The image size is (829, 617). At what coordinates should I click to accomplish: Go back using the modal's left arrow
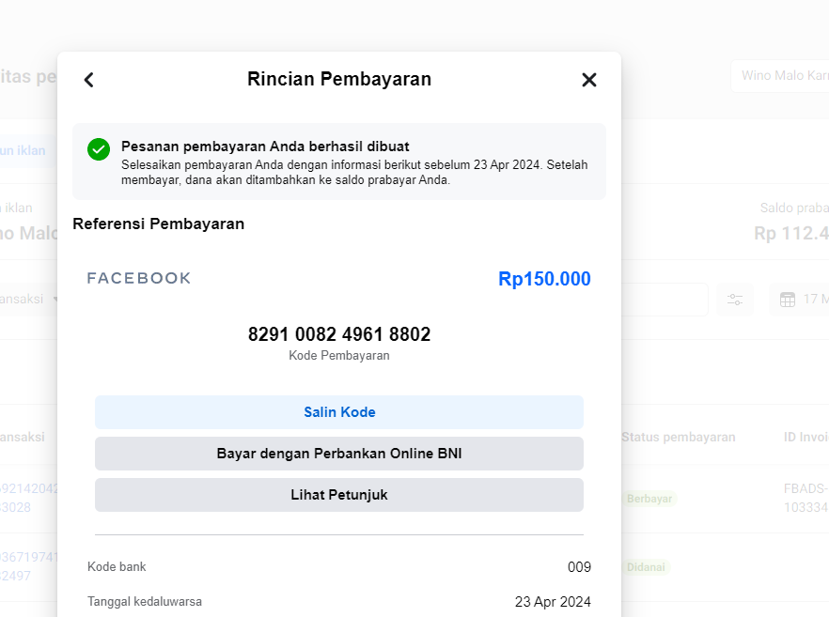pos(89,80)
